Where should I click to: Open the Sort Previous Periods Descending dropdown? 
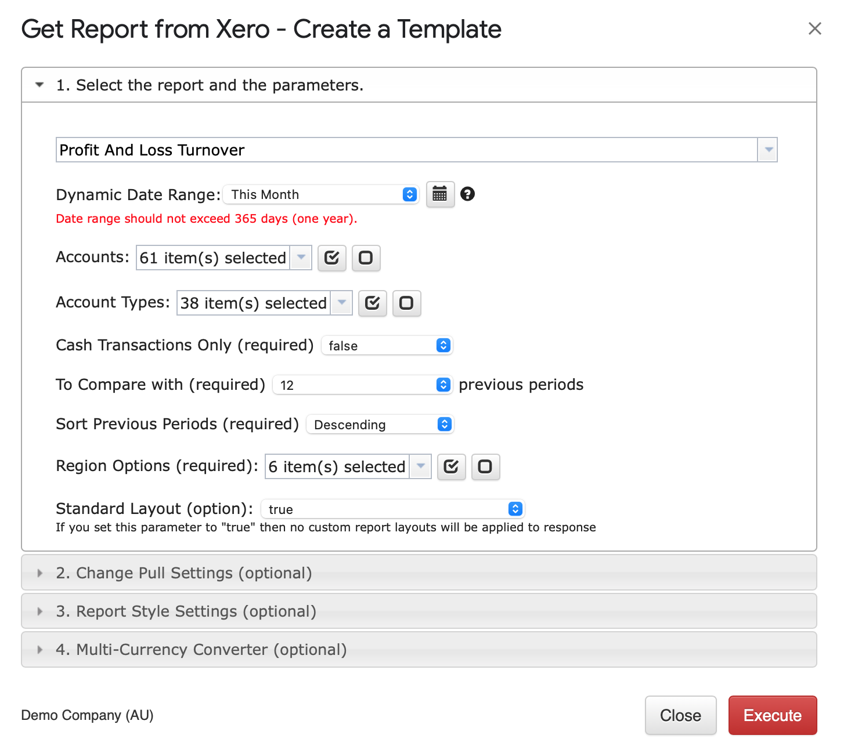tap(380, 425)
